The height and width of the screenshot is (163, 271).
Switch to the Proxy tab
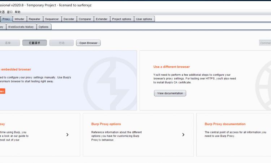(6, 19)
